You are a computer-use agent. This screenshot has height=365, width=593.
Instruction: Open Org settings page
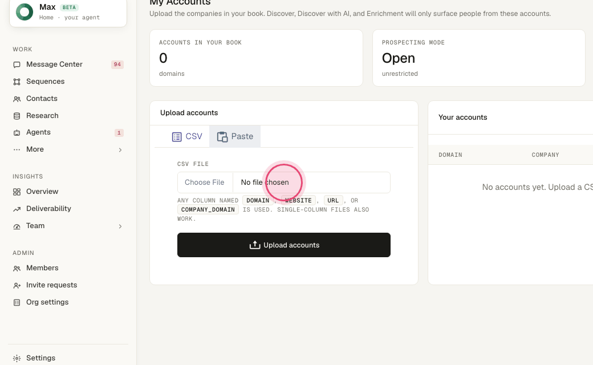click(x=68, y=302)
